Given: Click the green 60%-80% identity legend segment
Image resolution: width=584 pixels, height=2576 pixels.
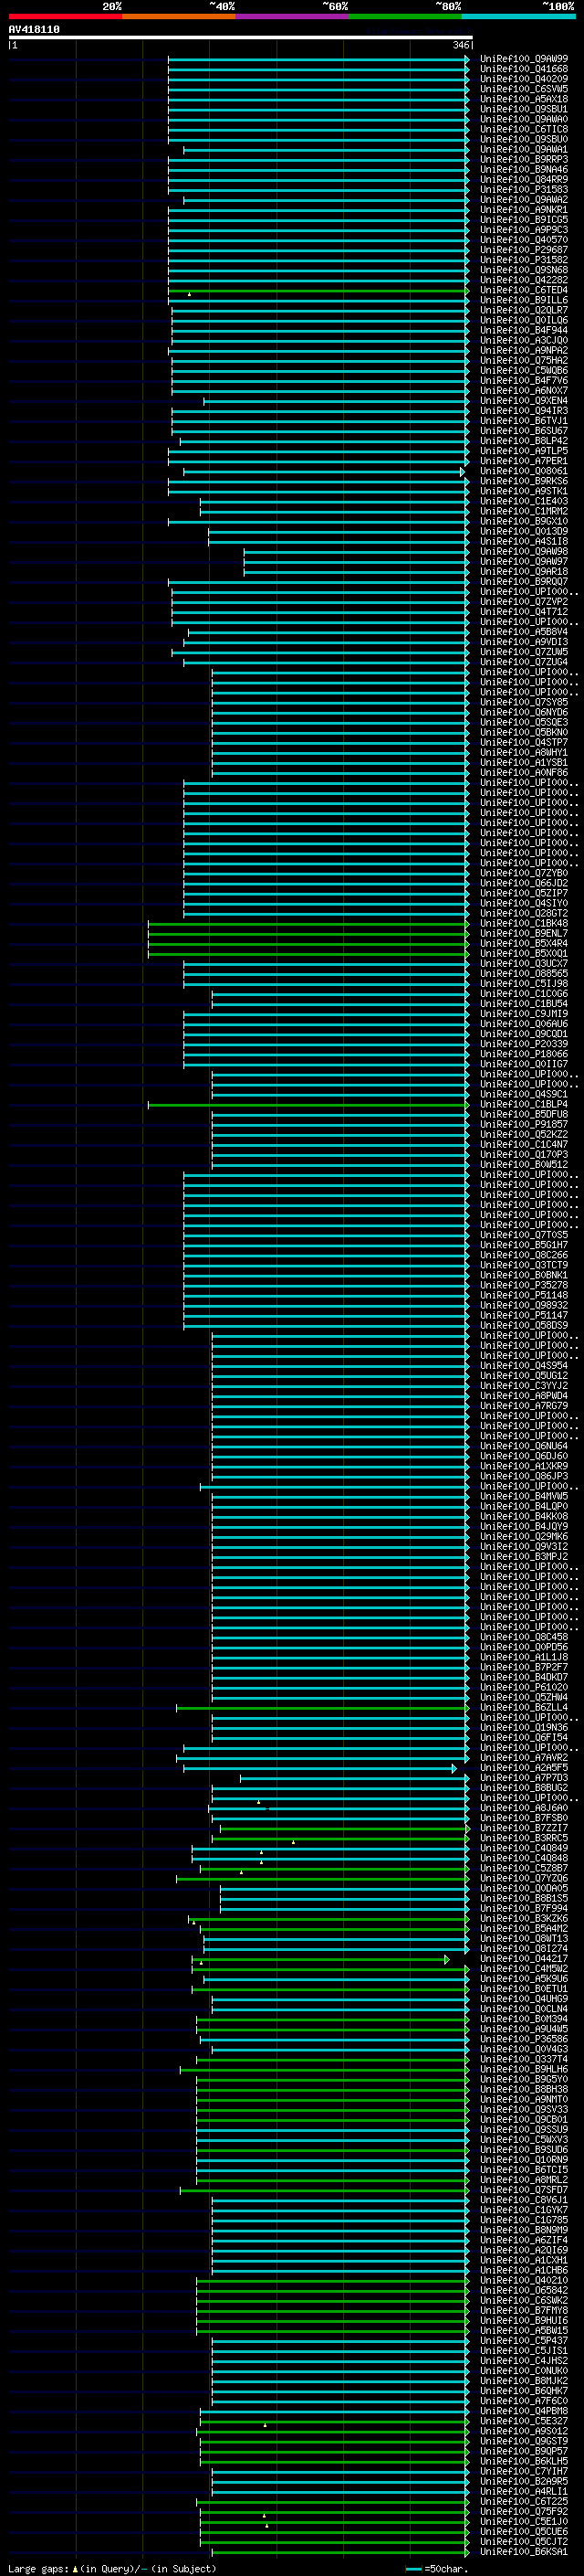Looking at the screenshot, I should pos(405,16).
